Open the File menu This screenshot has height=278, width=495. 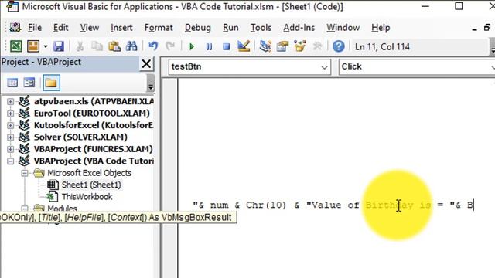pyautogui.click(x=34, y=28)
